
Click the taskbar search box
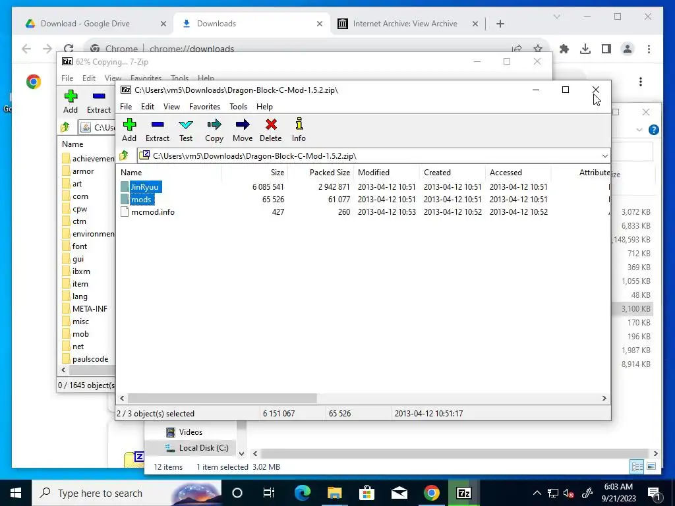127,493
